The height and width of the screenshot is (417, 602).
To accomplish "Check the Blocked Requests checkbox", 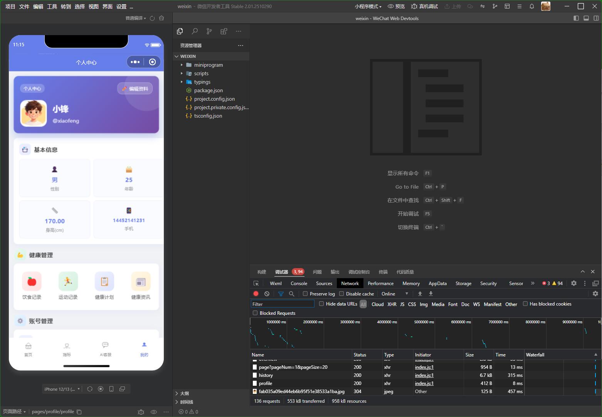I will (255, 313).
